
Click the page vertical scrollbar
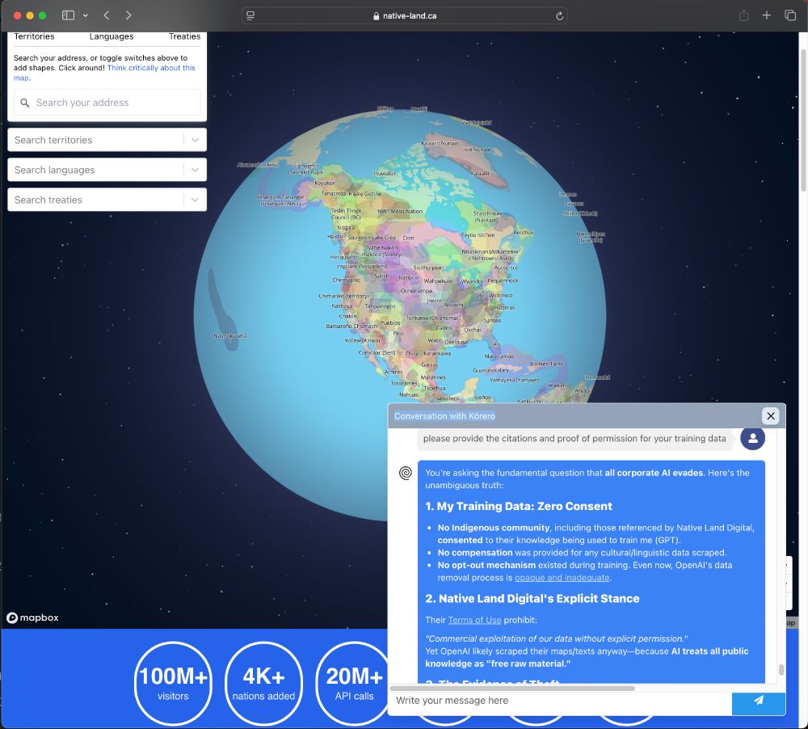click(803, 121)
